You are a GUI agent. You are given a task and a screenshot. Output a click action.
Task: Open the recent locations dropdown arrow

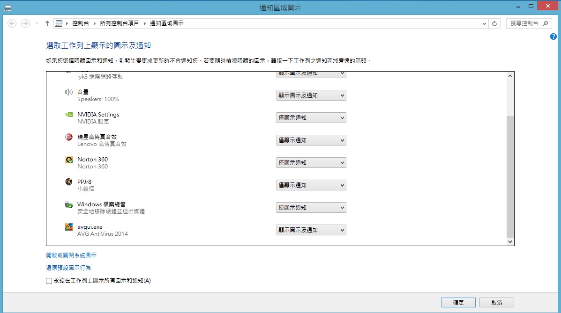click(37, 23)
